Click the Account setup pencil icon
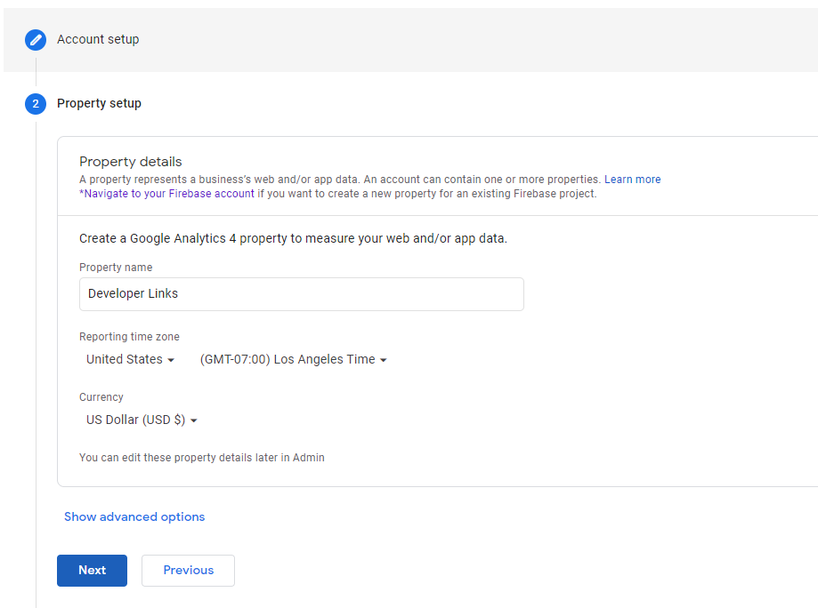Image resolution: width=818 pixels, height=608 pixels. (x=36, y=39)
